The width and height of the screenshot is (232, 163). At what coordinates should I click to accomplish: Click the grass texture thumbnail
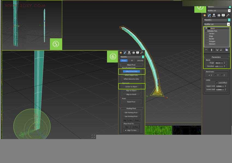159,130
